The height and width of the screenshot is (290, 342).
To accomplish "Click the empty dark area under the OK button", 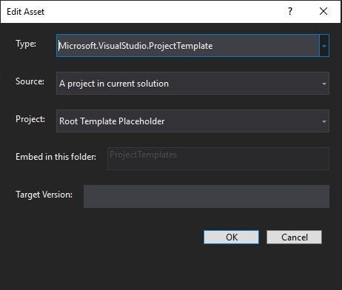I will tap(231, 266).
